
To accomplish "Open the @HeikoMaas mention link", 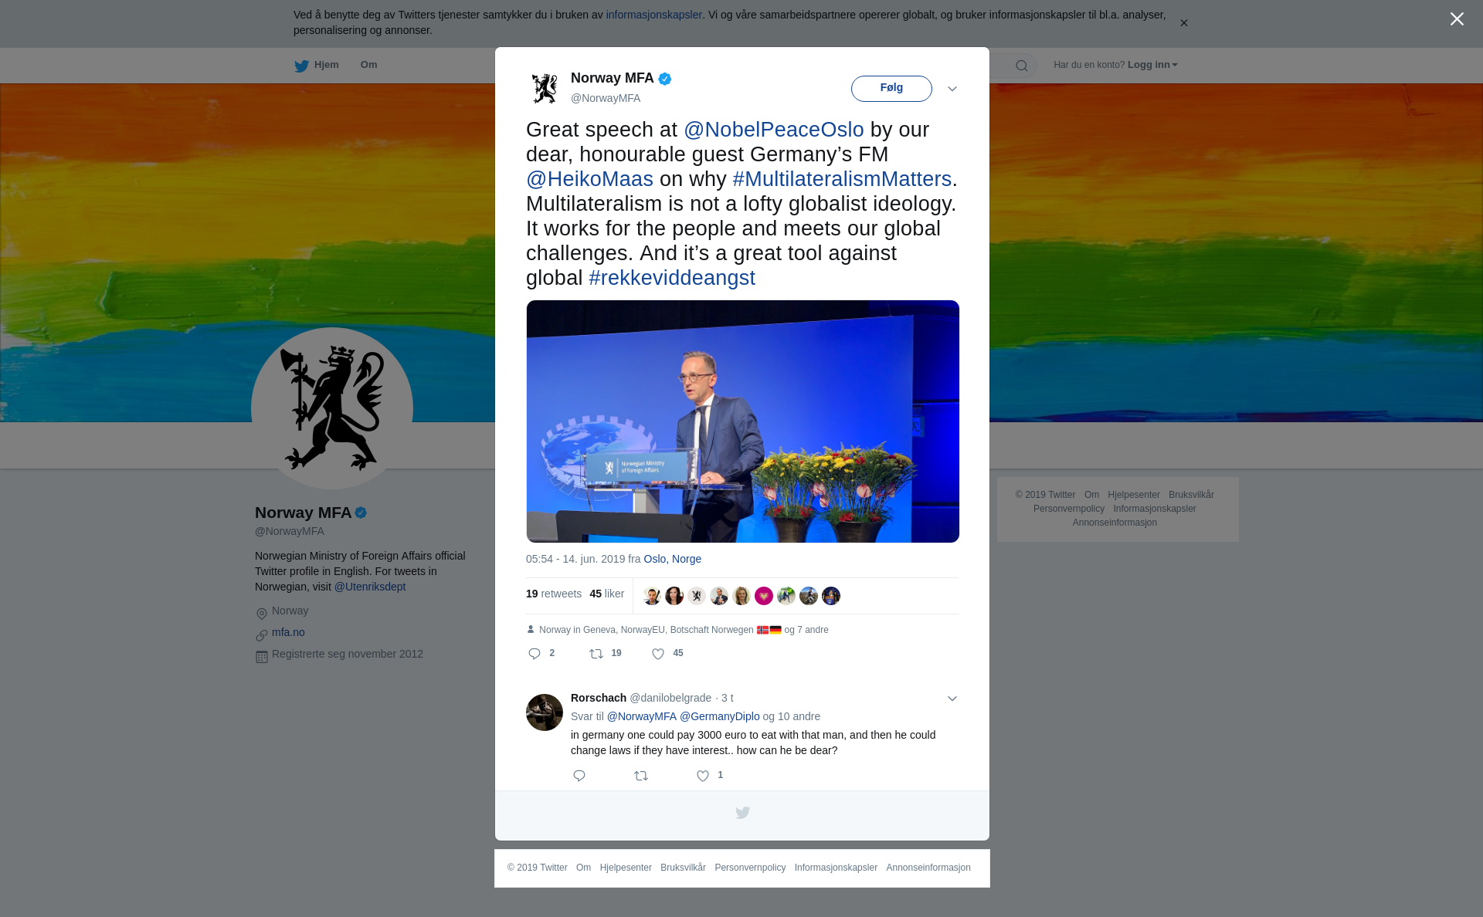I will pos(589,179).
